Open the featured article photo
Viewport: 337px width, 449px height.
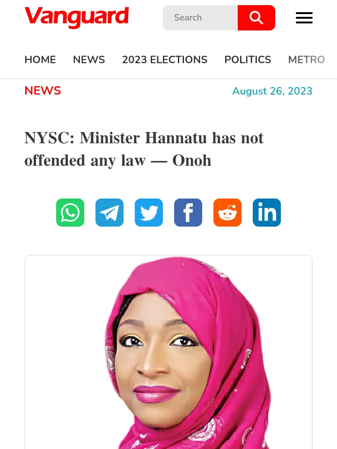pos(168,352)
